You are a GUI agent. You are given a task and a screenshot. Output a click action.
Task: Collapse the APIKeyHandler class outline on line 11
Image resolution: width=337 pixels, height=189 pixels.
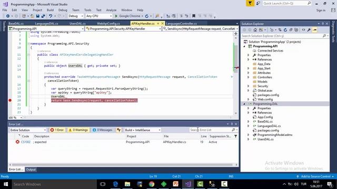(x=28, y=55)
